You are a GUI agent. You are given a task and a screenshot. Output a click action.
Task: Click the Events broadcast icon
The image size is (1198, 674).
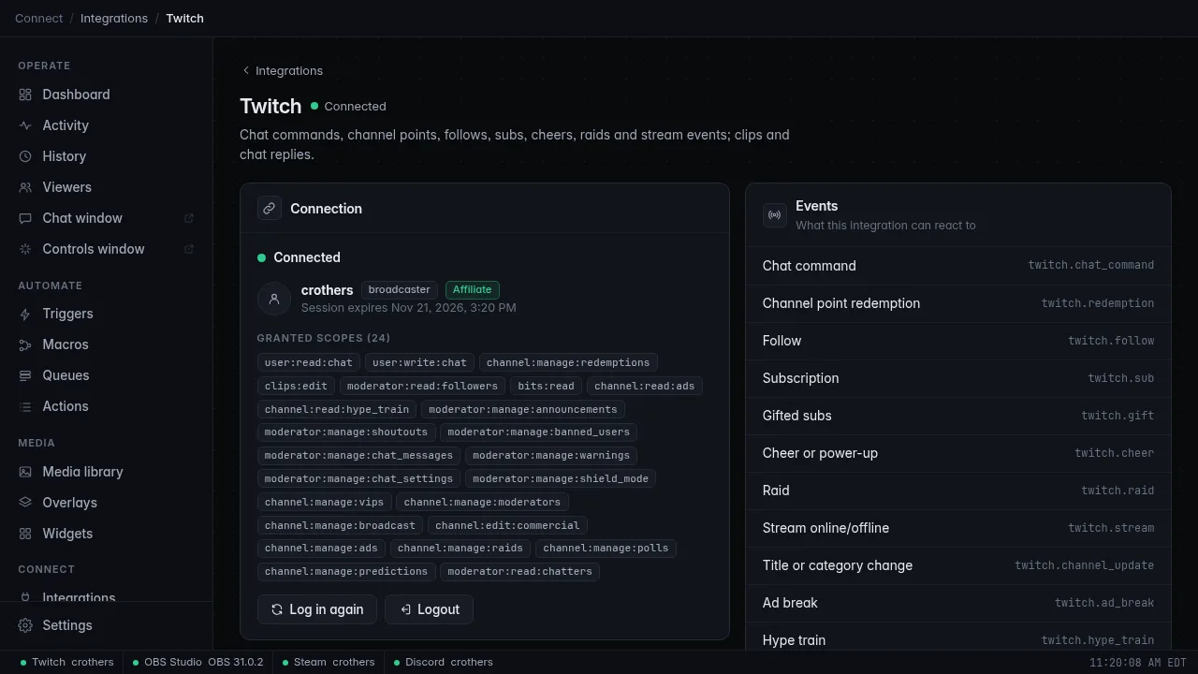(x=775, y=215)
